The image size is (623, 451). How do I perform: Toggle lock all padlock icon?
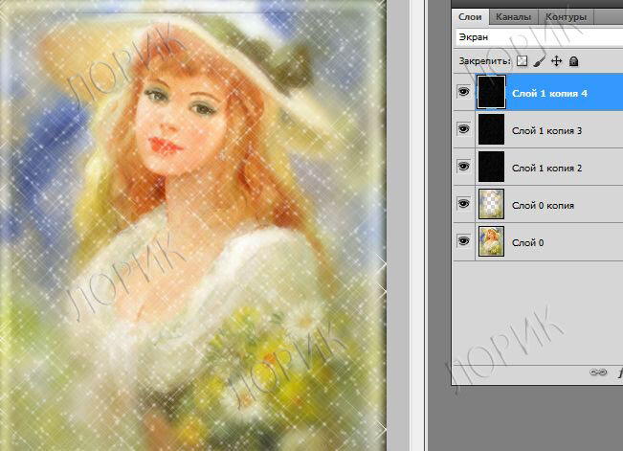point(574,61)
